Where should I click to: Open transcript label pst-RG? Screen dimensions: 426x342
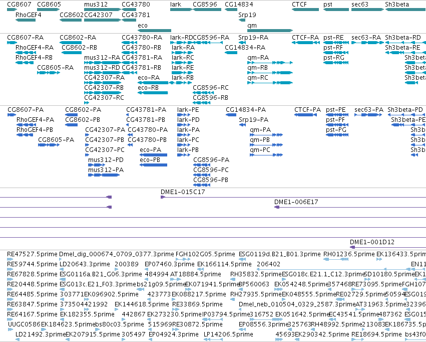point(333,57)
